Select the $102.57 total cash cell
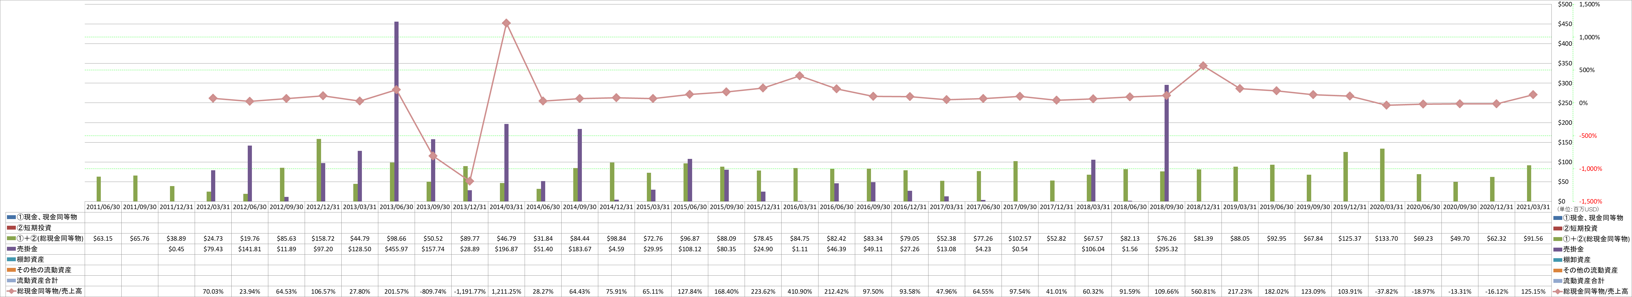This screenshot has width=1632, height=297. pos(1019,238)
